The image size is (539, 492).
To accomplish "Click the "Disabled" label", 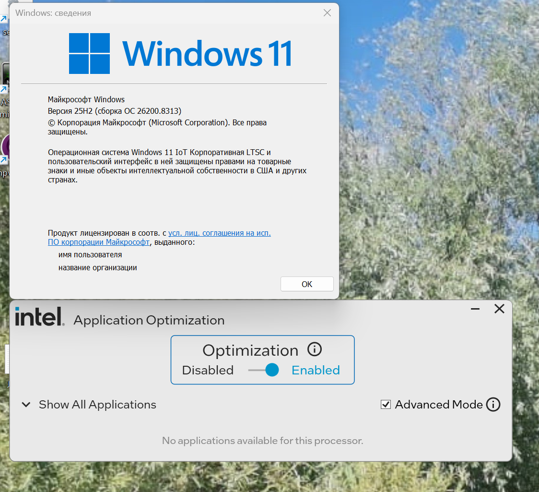I will point(208,370).
